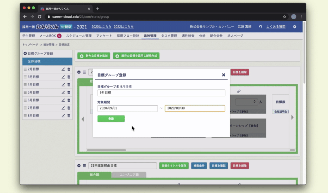The height and width of the screenshot is (193, 328).
Task: Delete the 5月目標 group via trash icon
Action: point(69,92)
